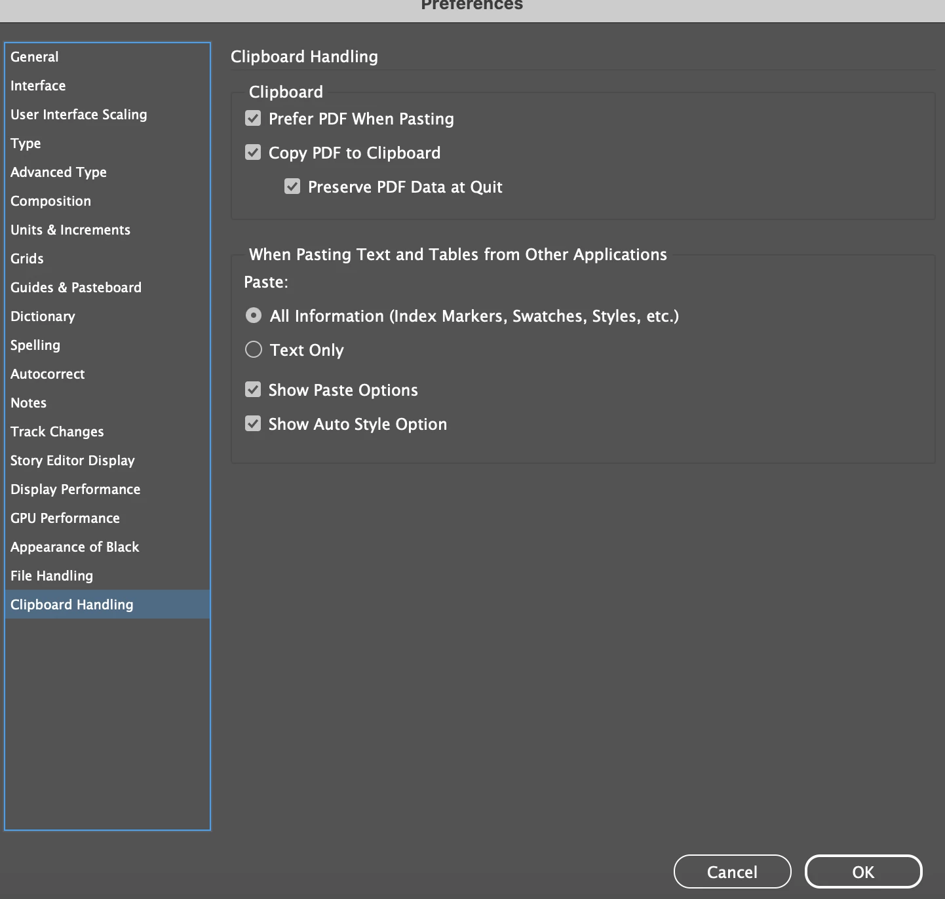Screen dimensions: 945x899
Task: Select All Information paste radio button
Action: [254, 316]
